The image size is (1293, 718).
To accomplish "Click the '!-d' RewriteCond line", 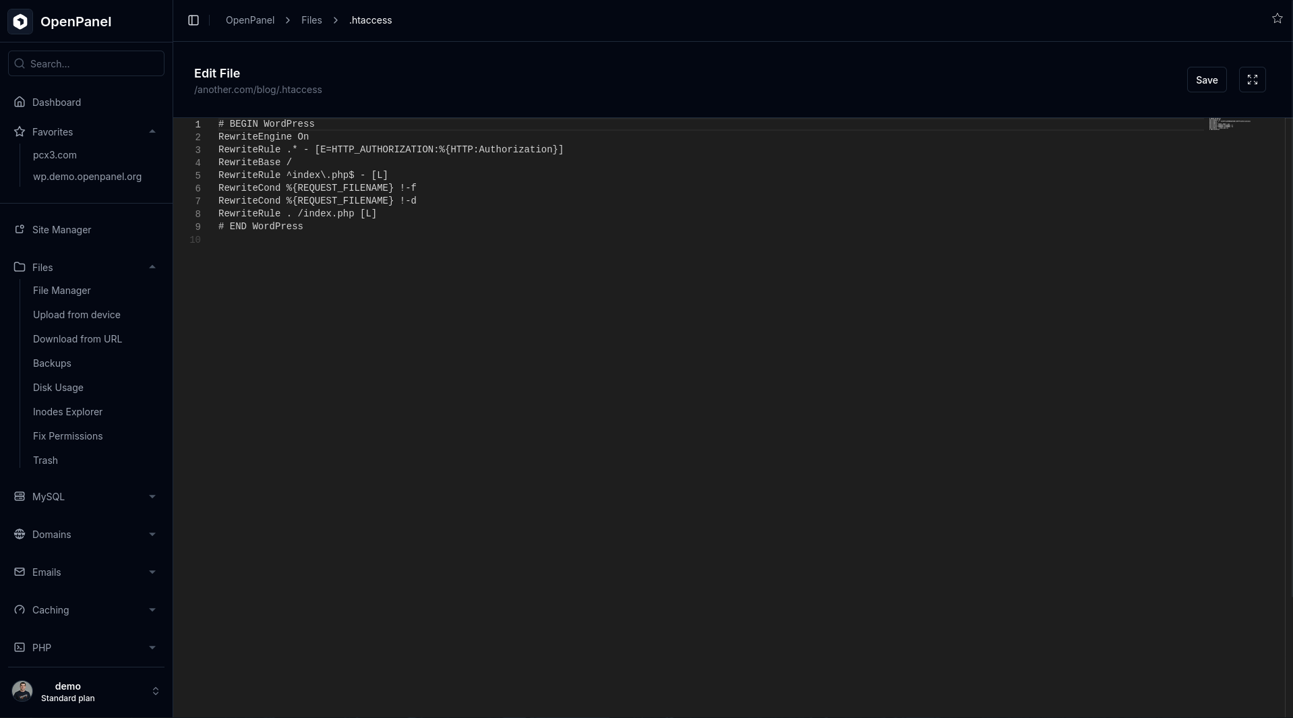I will pos(317,201).
